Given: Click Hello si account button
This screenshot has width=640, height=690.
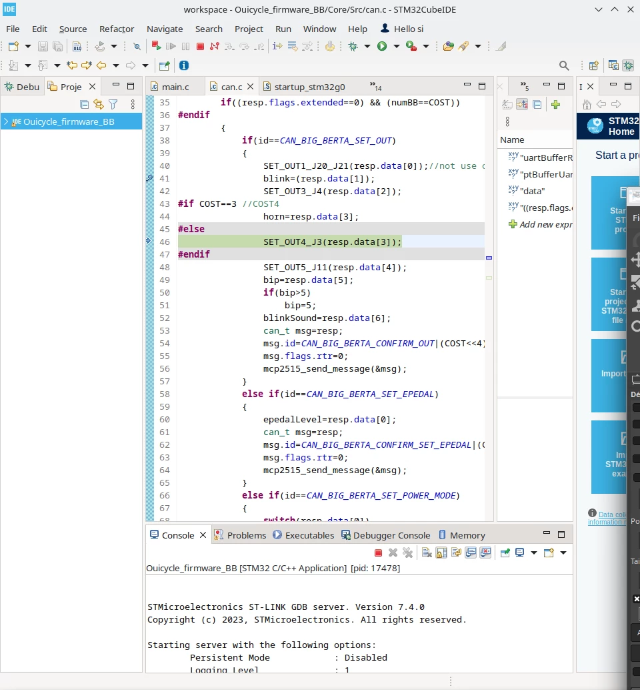Looking at the screenshot, I should click(x=402, y=29).
